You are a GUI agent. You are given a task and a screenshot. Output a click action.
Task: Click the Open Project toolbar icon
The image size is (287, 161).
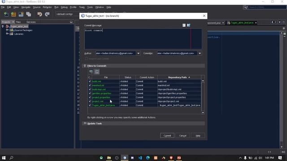click(x=21, y=14)
